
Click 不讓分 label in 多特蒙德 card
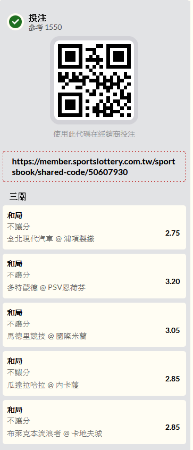[x=19, y=275]
